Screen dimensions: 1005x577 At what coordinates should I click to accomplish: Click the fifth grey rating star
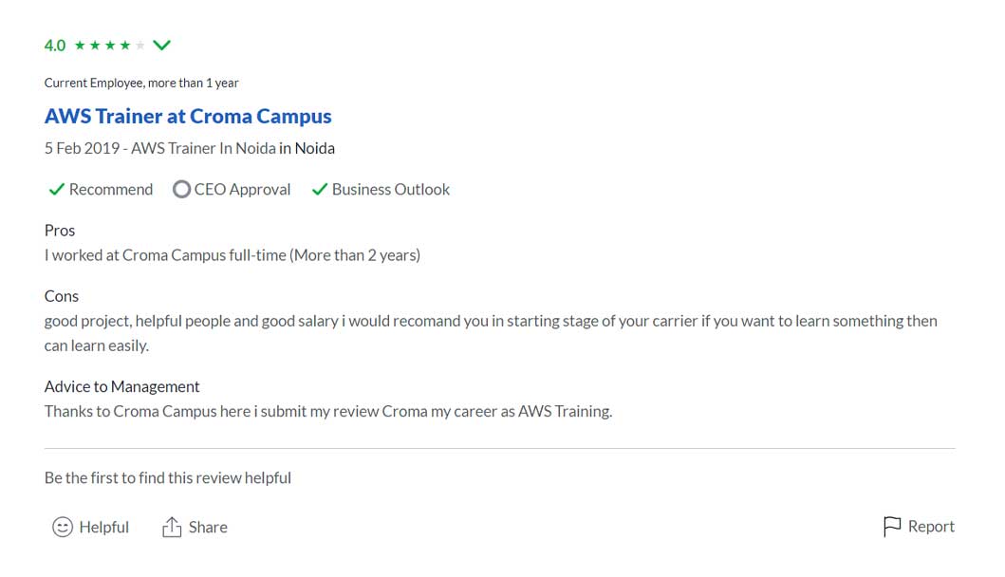tap(140, 46)
